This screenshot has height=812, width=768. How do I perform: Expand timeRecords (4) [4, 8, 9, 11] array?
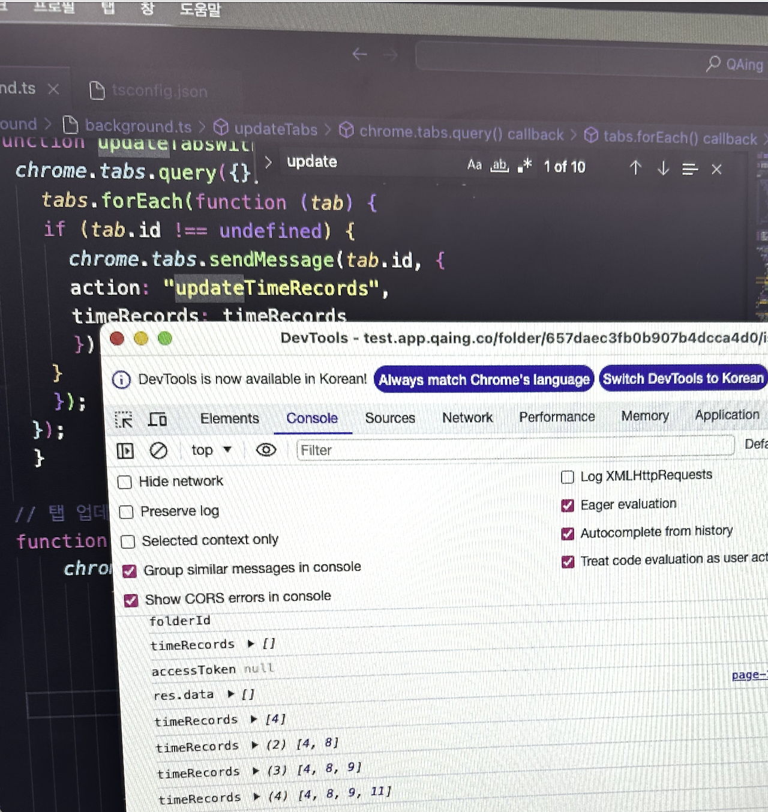point(257,797)
